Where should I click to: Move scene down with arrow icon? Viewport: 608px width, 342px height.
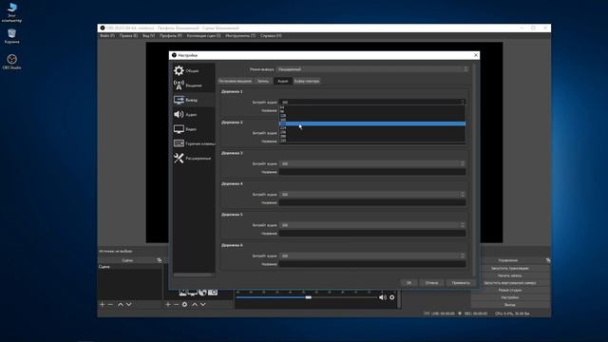(129, 304)
